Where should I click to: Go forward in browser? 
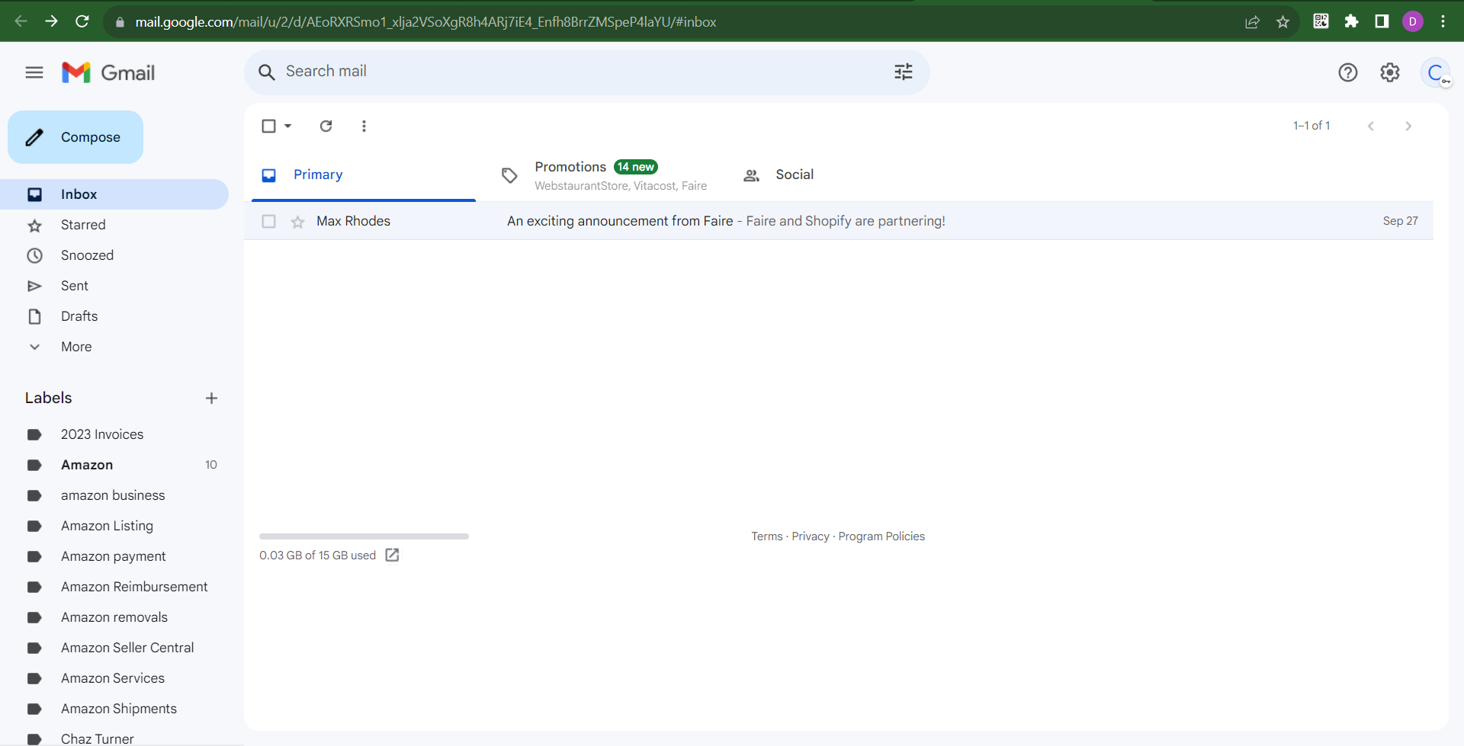pyautogui.click(x=51, y=21)
